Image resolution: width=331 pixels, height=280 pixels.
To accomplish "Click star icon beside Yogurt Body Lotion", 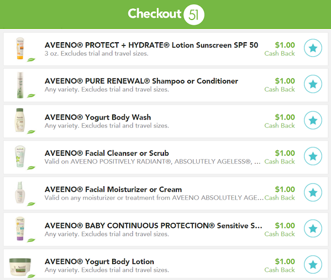I will click(312, 265).
